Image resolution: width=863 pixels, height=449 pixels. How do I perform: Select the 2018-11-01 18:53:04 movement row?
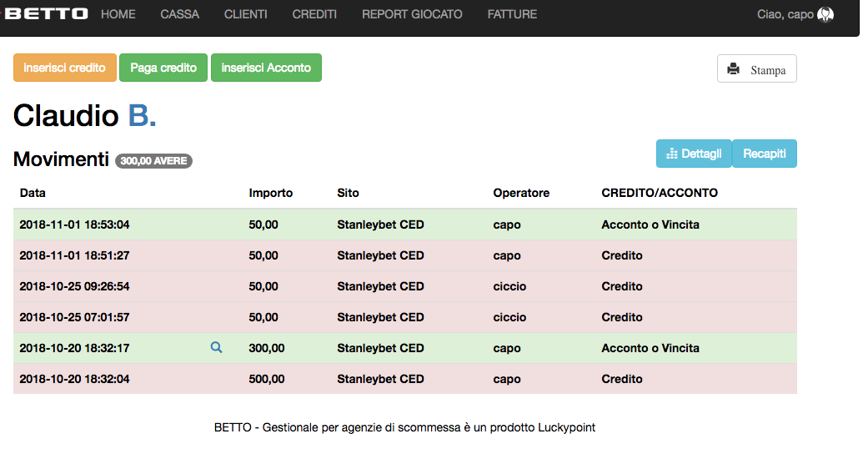(404, 224)
